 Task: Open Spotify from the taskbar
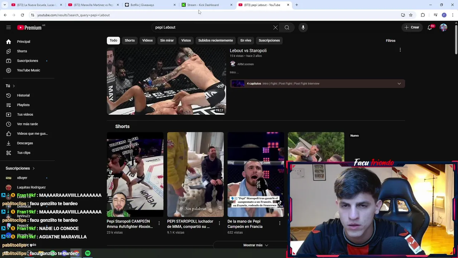[x=88, y=253]
